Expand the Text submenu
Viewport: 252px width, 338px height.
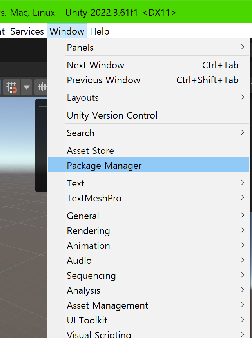[149, 183]
